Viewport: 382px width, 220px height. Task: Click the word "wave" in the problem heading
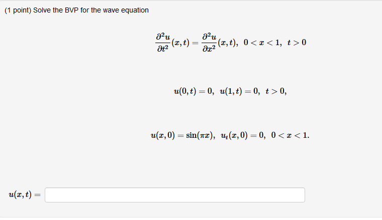tap(111, 10)
